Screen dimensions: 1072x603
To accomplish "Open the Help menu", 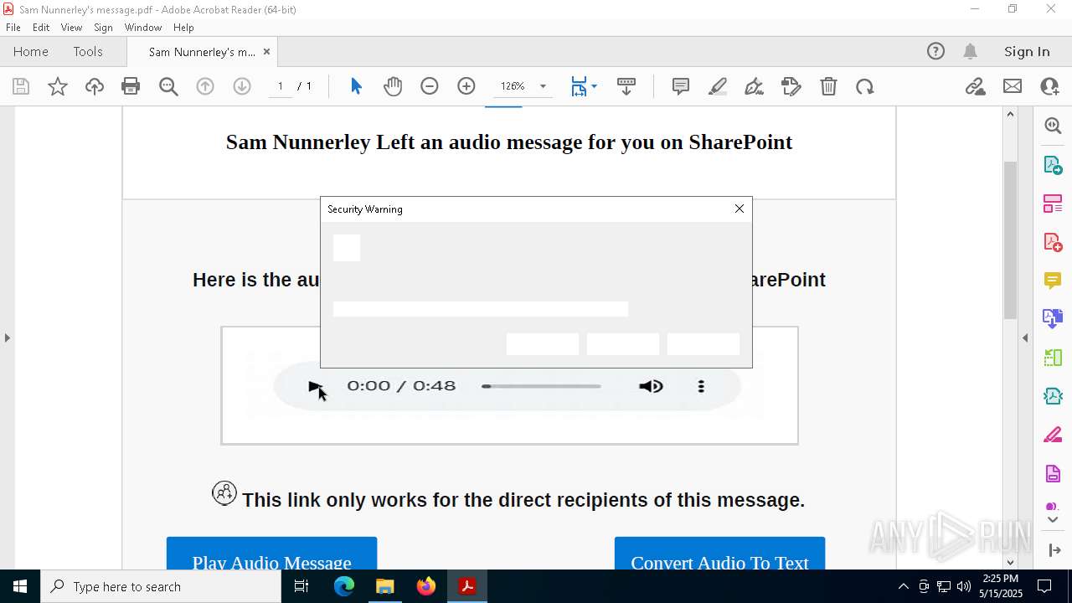I will coord(183,28).
